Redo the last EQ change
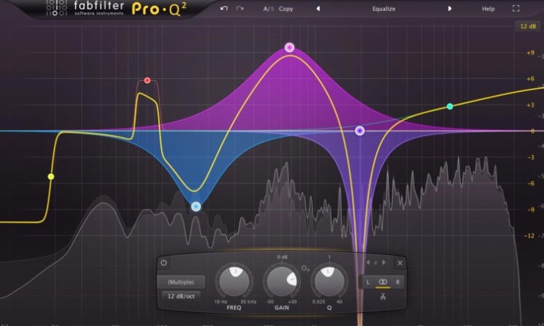This screenshot has height=326, width=544. pos(239,8)
